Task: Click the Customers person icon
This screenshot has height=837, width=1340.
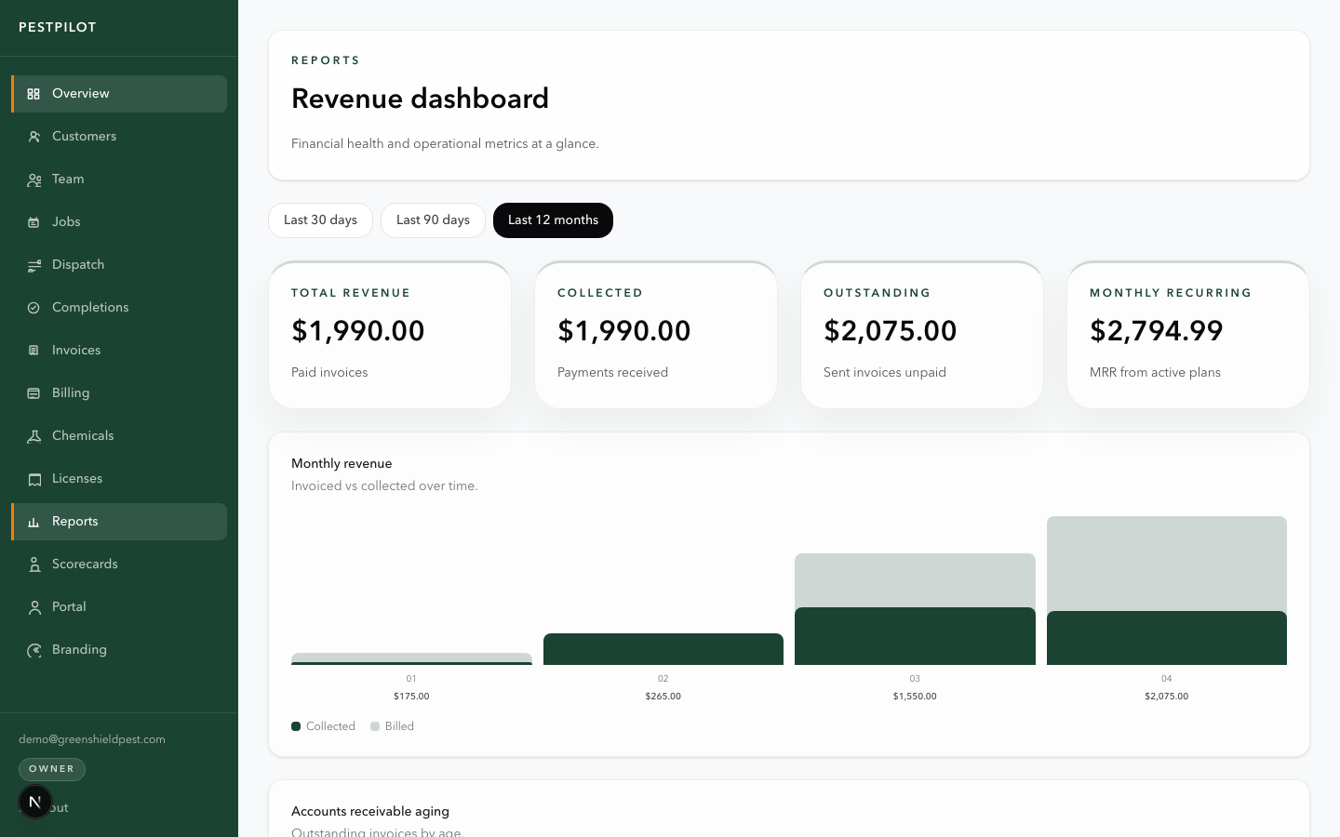Action: pos(33,137)
